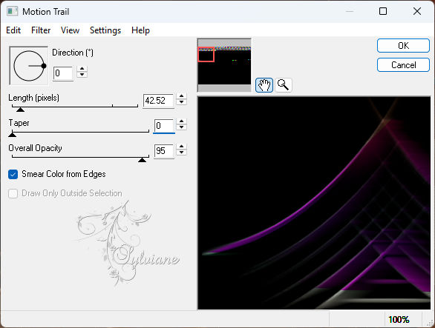435x328 pixels.
Task: Select the hand pan tool
Action: (264, 85)
